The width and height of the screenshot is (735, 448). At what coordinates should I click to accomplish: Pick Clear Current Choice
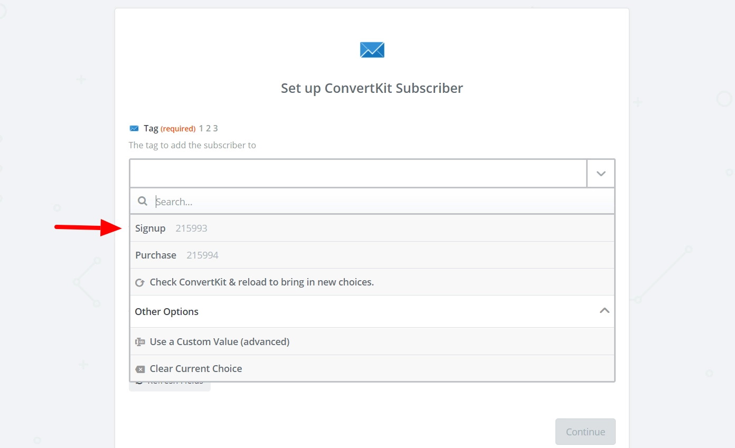[372, 368]
